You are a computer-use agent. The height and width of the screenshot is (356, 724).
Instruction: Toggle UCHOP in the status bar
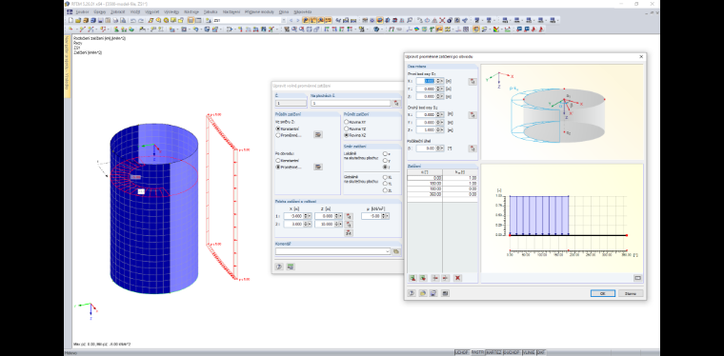point(462,352)
